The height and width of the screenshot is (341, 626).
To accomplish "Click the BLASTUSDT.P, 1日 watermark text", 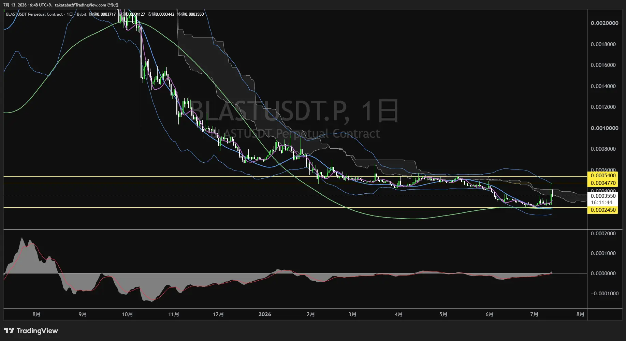I will point(294,111).
